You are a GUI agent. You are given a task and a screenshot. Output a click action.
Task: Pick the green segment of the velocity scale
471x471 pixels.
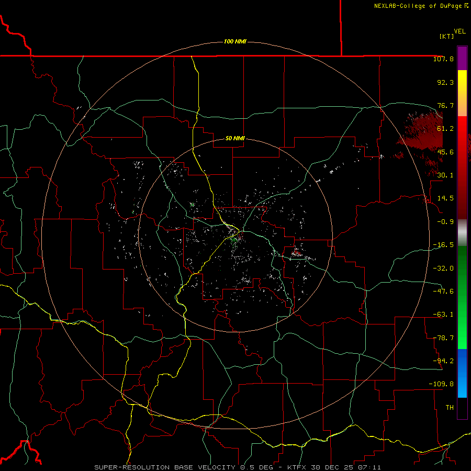click(x=462, y=297)
